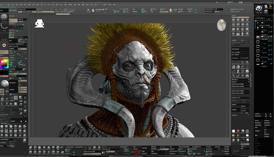Toggle eye icon of topmost subtool folder
274x157 pixels.
click(271, 42)
